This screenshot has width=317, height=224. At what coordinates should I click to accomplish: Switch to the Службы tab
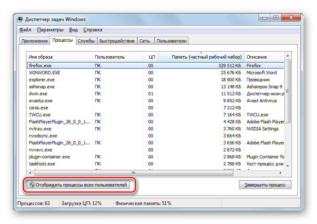tap(86, 41)
